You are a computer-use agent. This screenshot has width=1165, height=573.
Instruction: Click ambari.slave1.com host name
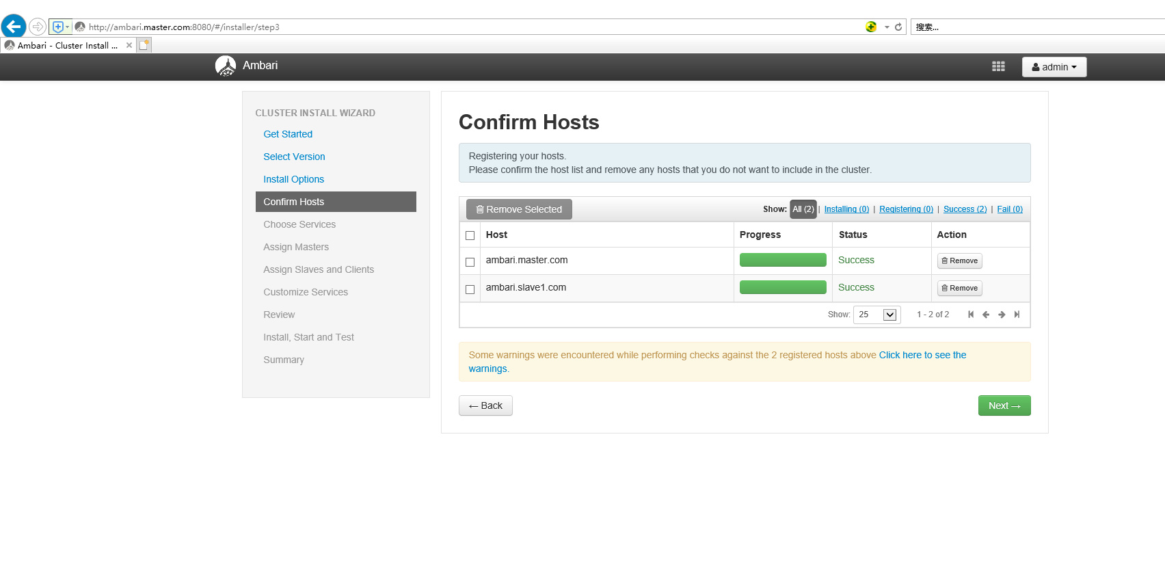point(526,287)
